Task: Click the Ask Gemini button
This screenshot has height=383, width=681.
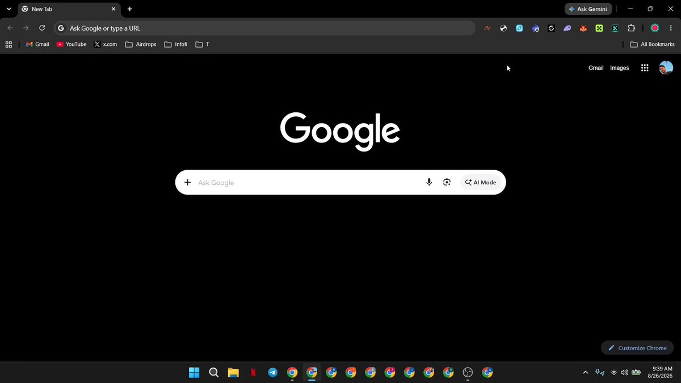Action: click(588, 9)
